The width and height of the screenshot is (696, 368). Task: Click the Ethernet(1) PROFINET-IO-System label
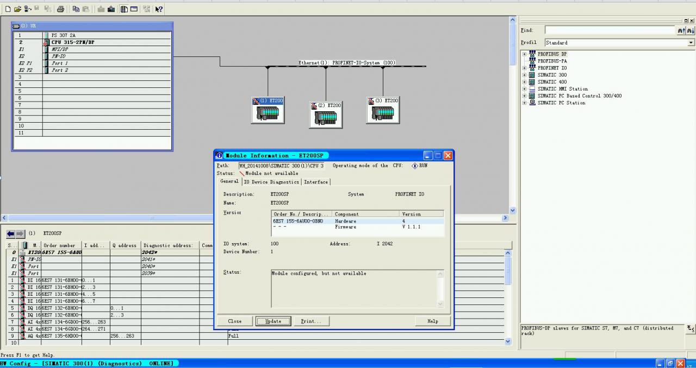[x=346, y=63]
